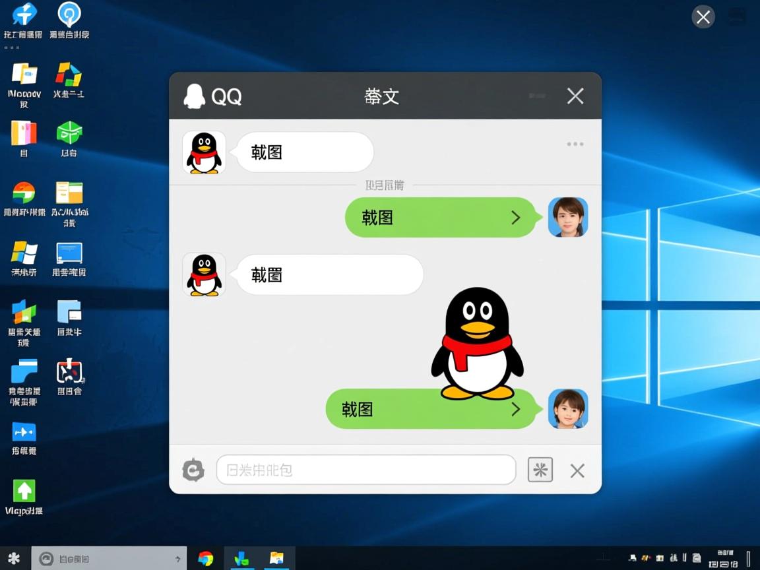Click inside the message input box
Viewport: 760px width, 570px height.
coord(366,470)
